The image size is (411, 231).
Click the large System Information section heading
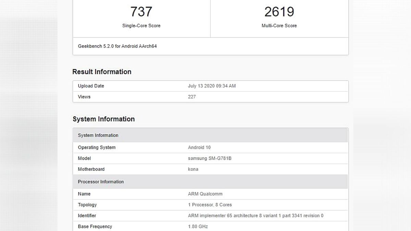[x=103, y=119]
